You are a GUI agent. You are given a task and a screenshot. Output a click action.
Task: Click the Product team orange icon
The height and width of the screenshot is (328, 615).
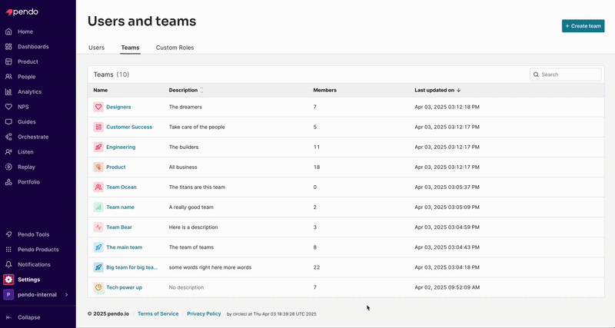98,167
